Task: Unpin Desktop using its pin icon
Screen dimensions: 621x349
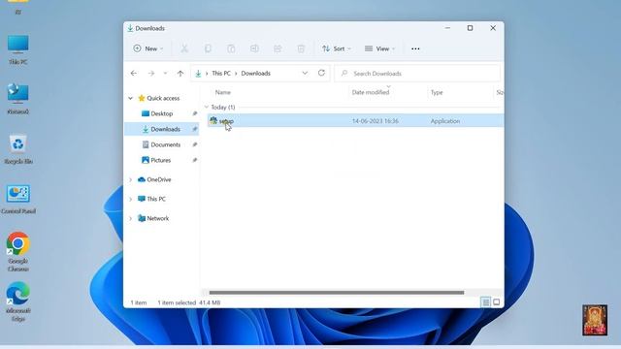Action: [194, 113]
